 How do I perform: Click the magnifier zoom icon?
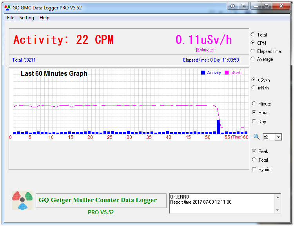256,137
